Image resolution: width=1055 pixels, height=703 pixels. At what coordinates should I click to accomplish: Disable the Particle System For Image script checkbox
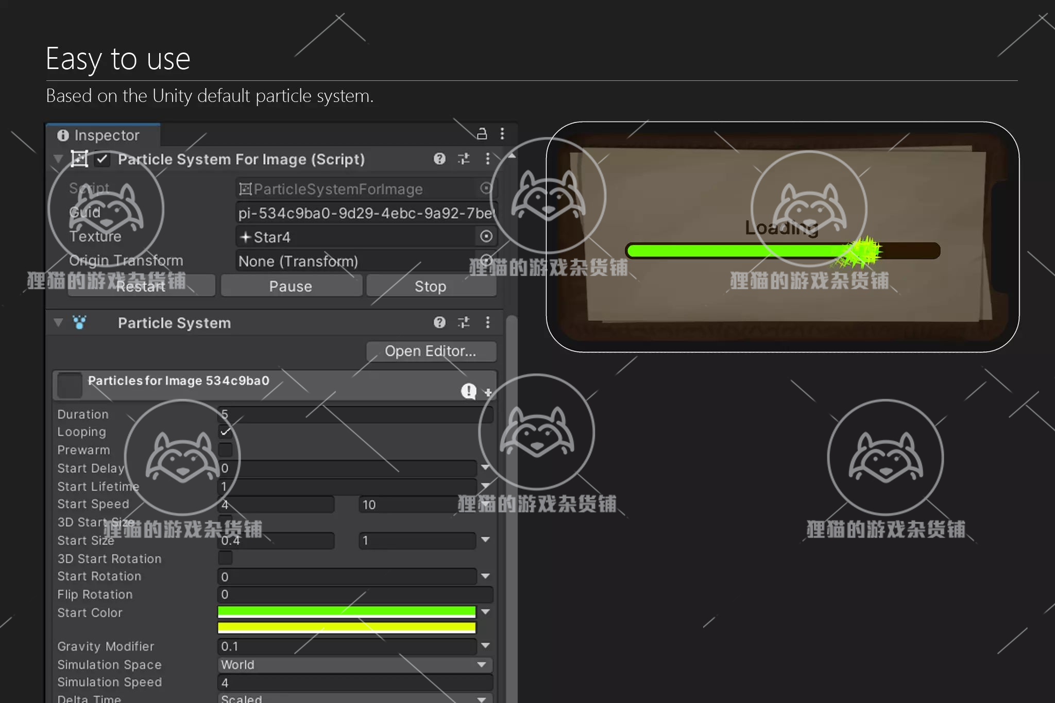(x=102, y=159)
